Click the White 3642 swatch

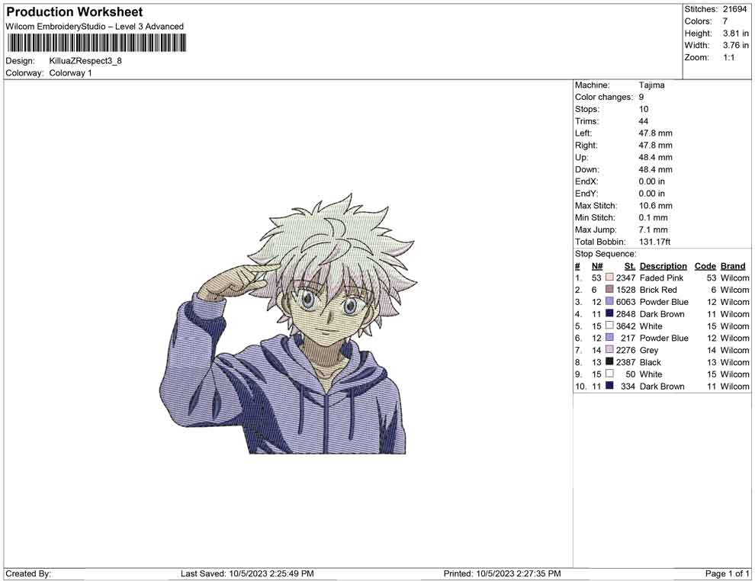coord(609,326)
